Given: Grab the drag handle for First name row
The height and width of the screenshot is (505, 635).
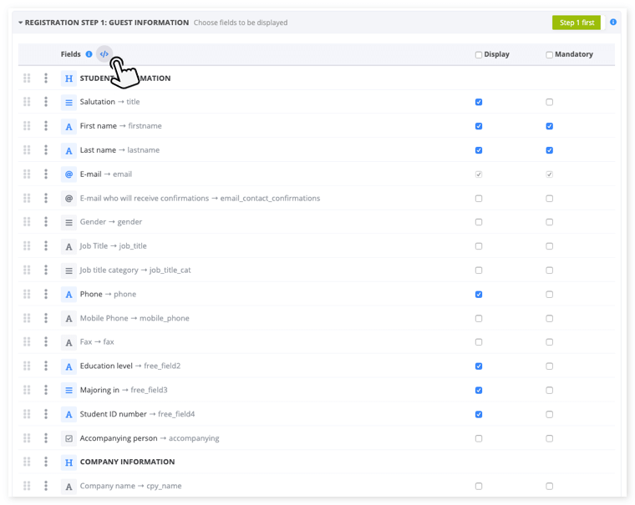Looking at the screenshot, I should coord(27,126).
